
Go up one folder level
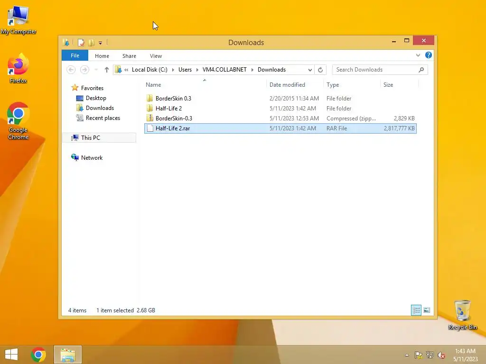[107, 70]
